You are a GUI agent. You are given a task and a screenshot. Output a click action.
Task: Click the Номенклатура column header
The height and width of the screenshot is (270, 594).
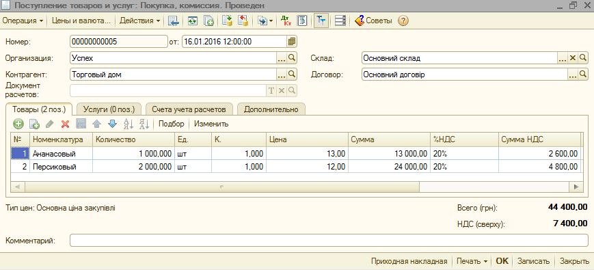pos(62,139)
